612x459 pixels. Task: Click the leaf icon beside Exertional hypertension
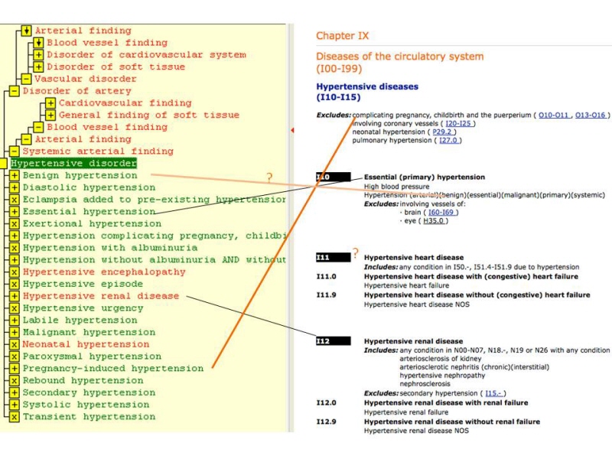14,224
